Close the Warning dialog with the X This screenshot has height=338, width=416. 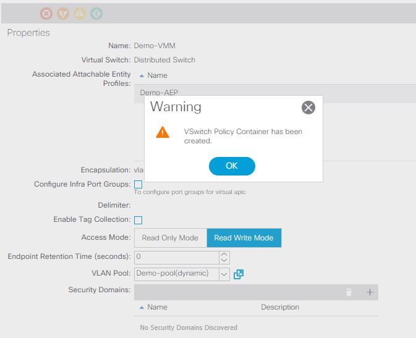(308, 108)
